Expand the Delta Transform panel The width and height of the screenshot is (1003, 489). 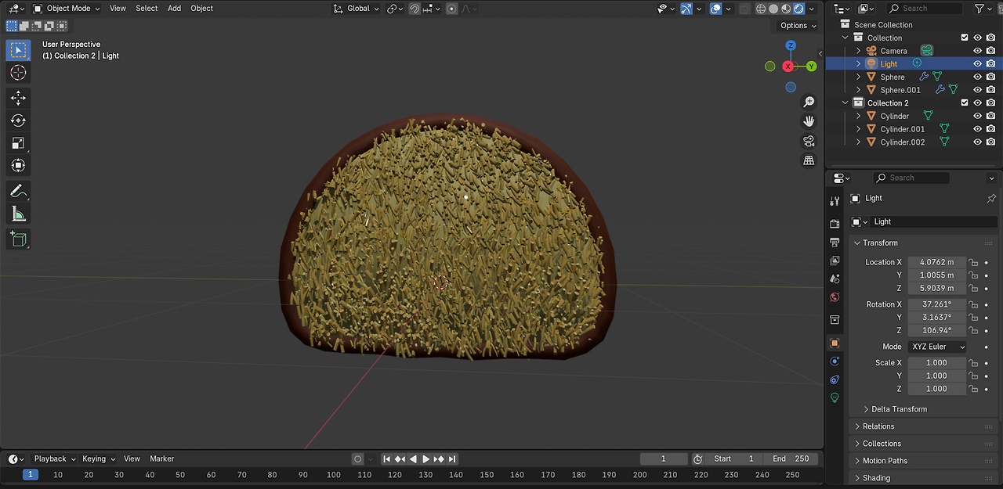[899, 409]
